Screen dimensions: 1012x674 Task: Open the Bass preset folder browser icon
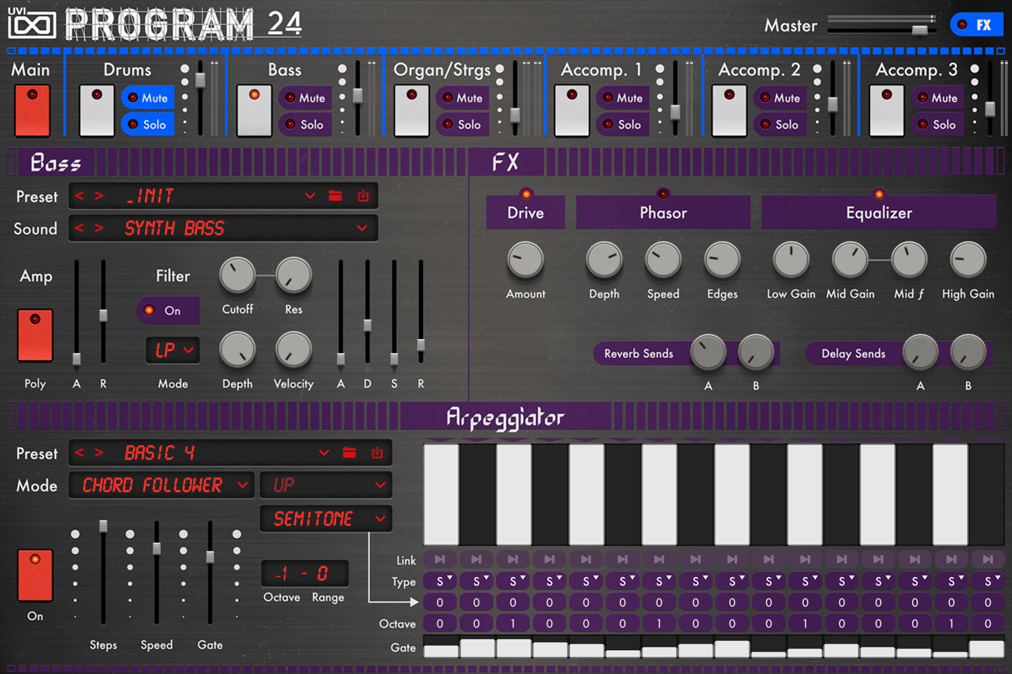tap(335, 196)
